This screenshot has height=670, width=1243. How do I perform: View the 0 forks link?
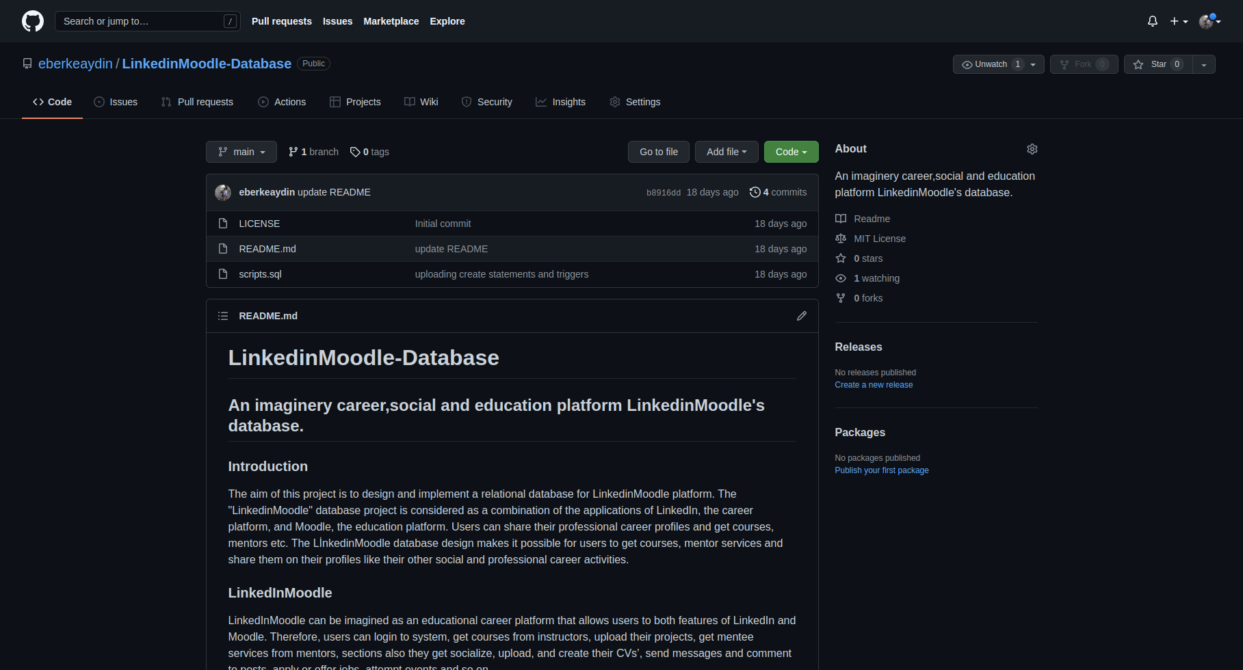click(859, 298)
